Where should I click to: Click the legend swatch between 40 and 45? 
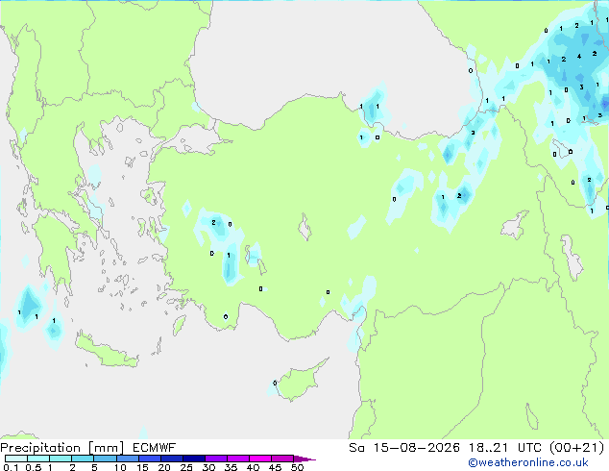[260, 459]
